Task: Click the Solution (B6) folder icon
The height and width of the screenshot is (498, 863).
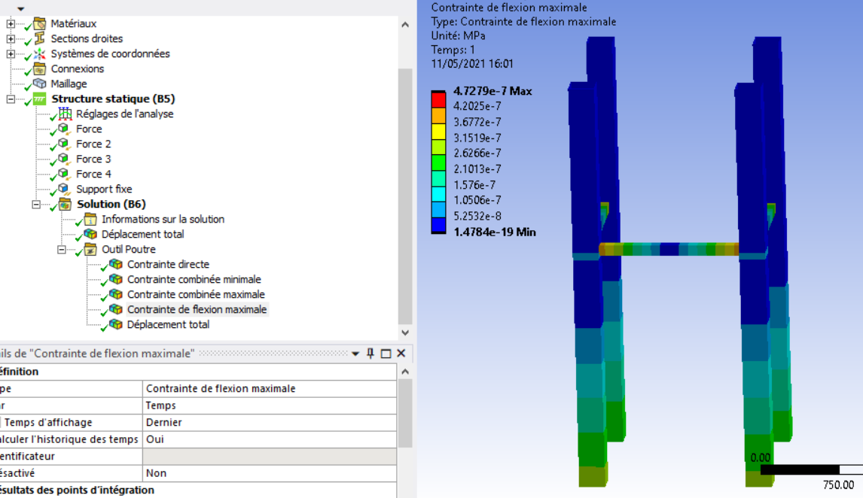Action: (65, 205)
